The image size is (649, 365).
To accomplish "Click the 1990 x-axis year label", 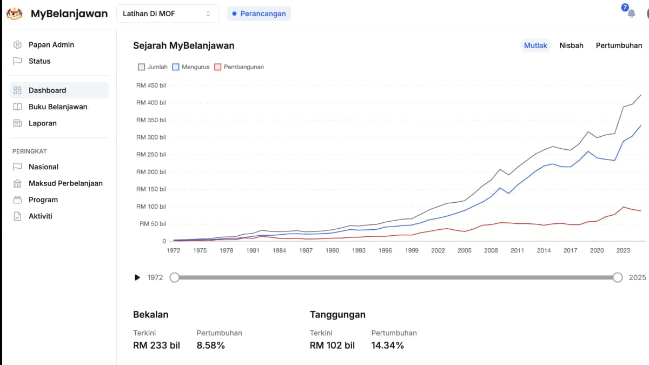I will 333,250.
